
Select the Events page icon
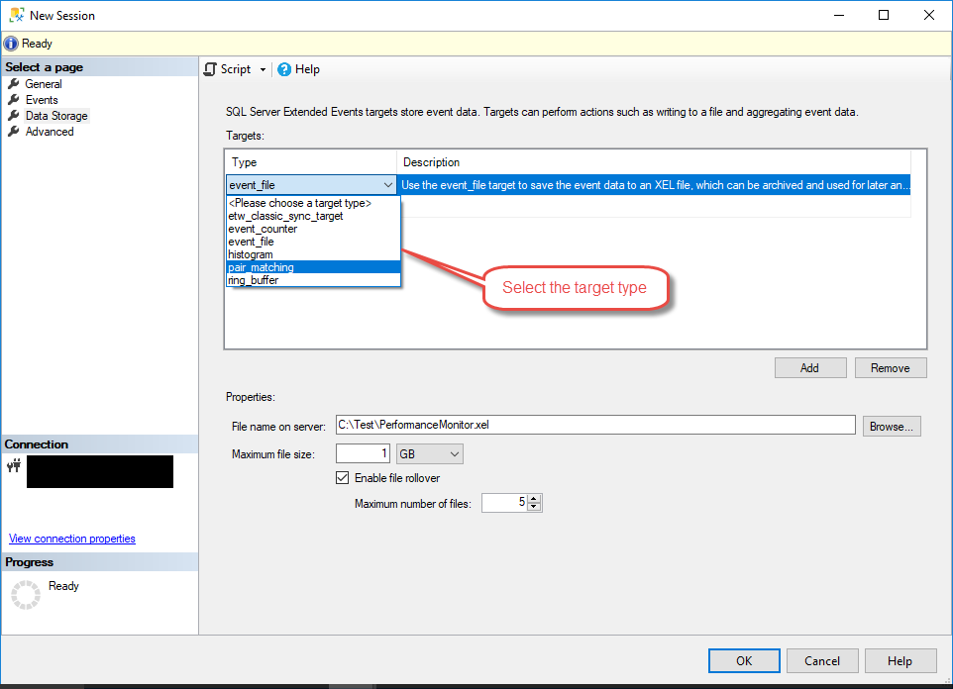[x=16, y=99]
